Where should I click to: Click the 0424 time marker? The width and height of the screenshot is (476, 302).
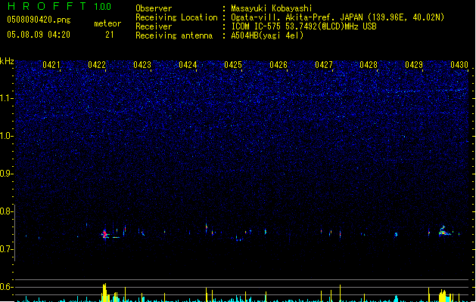click(188, 65)
